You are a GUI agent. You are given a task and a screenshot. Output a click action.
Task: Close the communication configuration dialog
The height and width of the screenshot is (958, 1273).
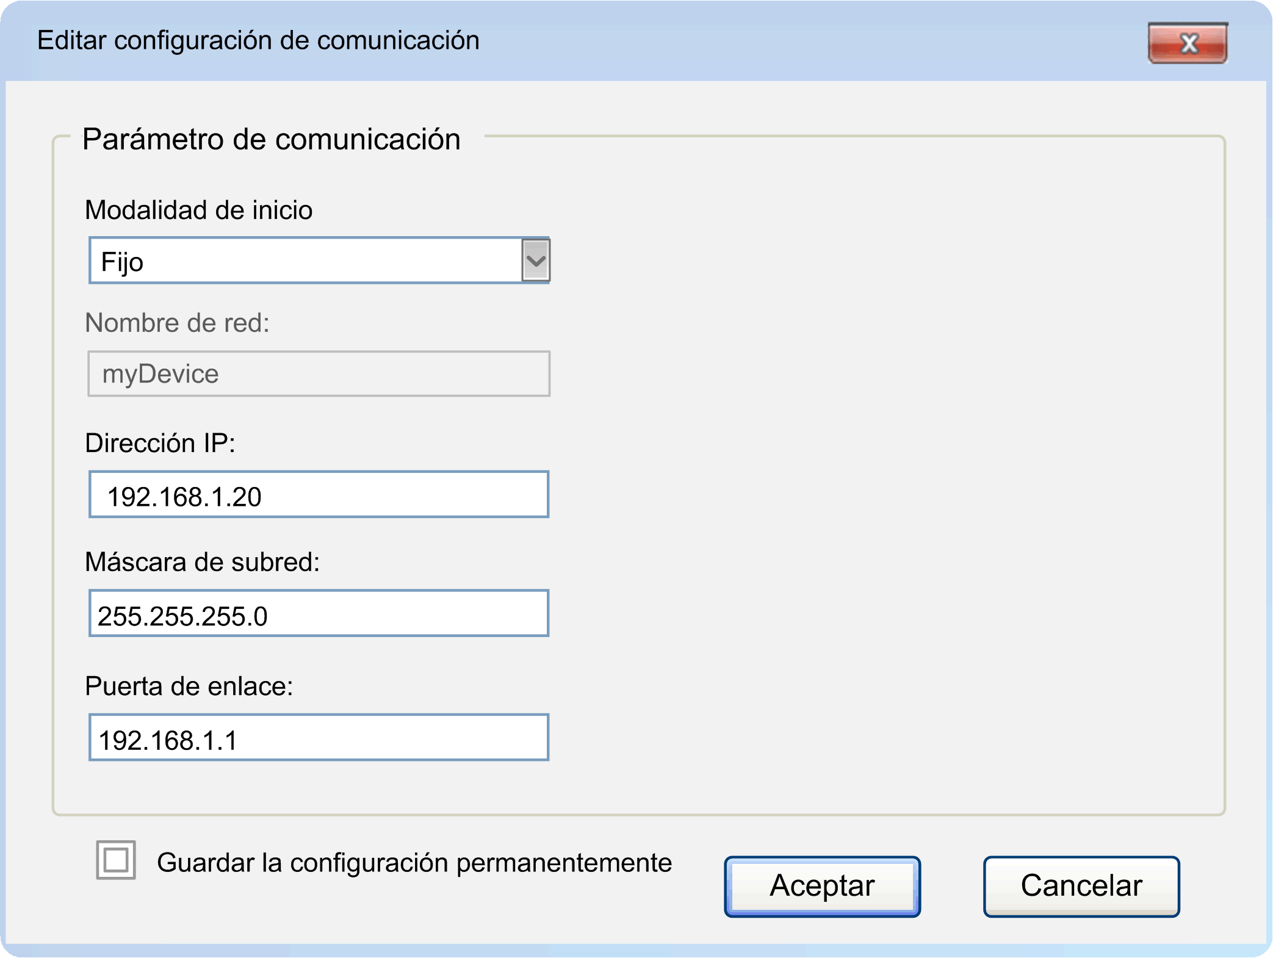[x=1187, y=43]
